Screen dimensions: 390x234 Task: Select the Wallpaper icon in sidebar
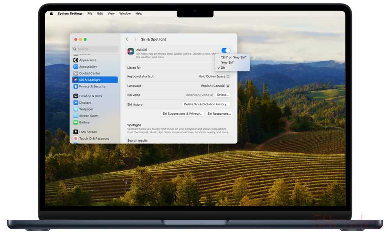click(x=76, y=109)
